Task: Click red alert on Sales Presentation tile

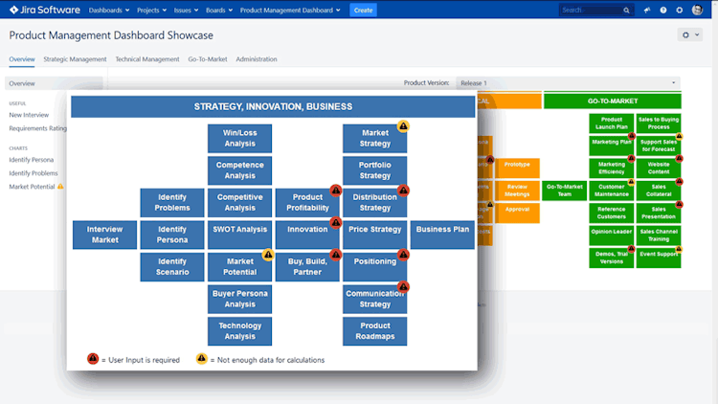Action: click(x=679, y=204)
